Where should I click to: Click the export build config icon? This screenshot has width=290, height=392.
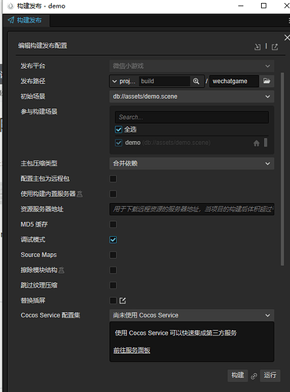click(x=274, y=47)
